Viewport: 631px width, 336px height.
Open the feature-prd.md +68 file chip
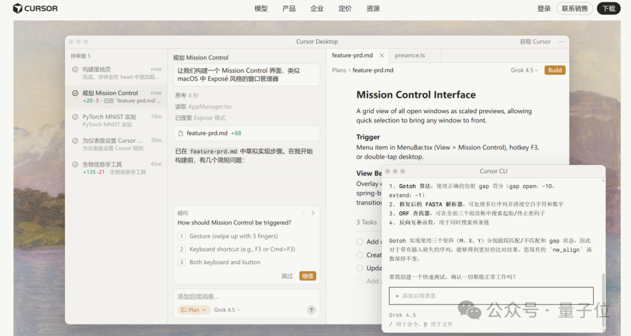247,133
